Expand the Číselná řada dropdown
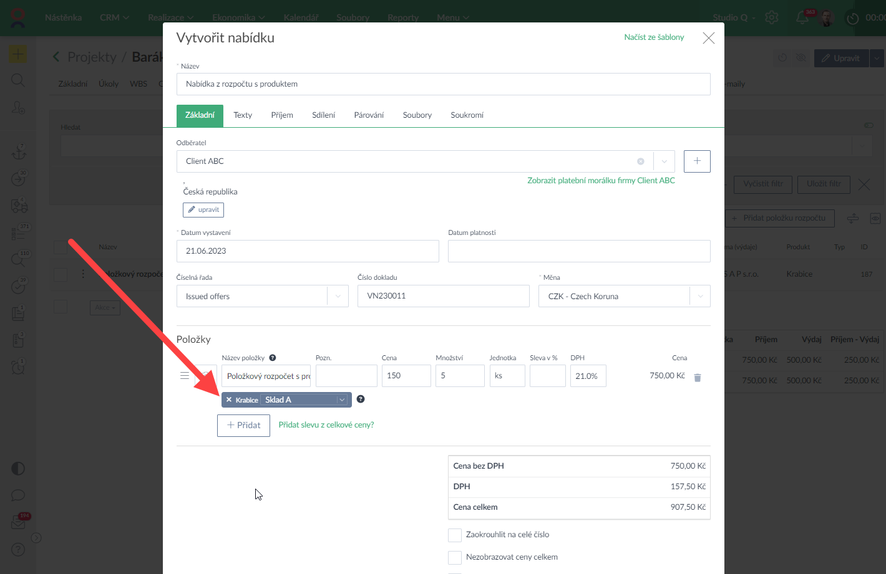The height and width of the screenshot is (574, 886). coord(338,297)
